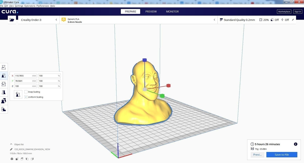Switch to left side view icon
Image resolution: width=304 pixels, height=163 pixels.
(x=27, y=159)
